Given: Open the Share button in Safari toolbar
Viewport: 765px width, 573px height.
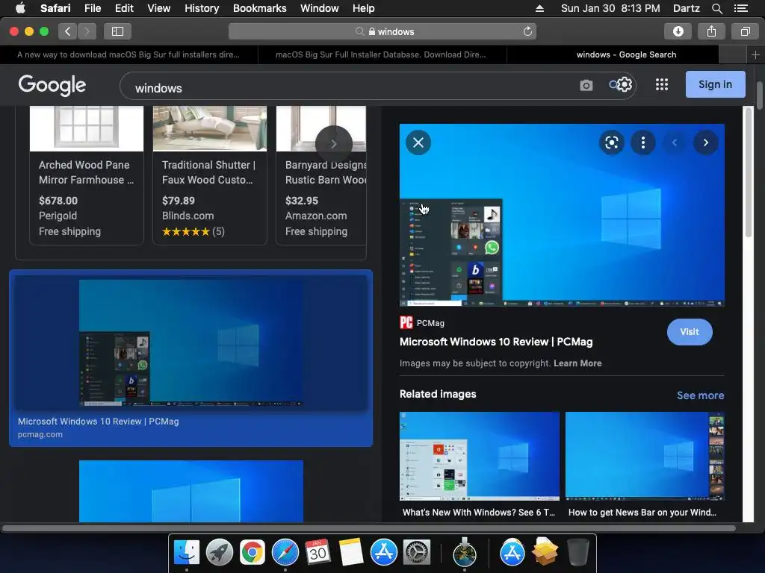Looking at the screenshot, I should (711, 31).
